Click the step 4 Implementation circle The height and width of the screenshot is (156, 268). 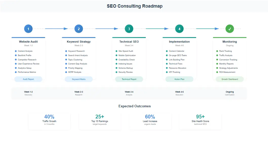[x=179, y=29]
